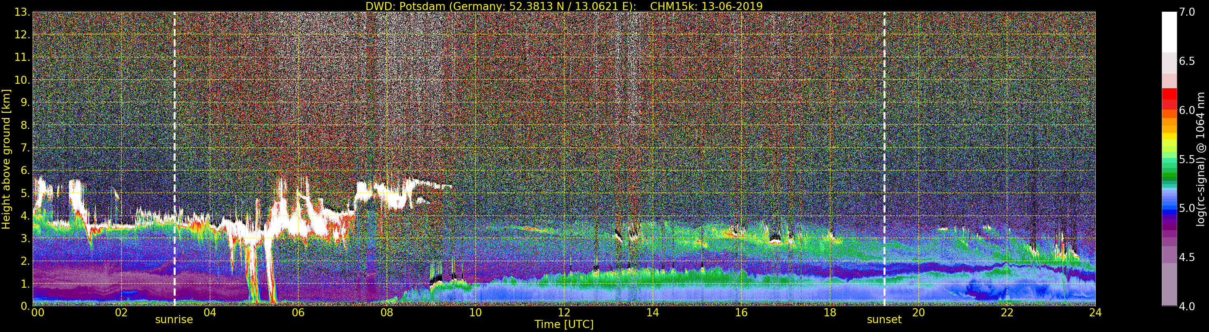Click the height axis tick '0.'

[25, 306]
